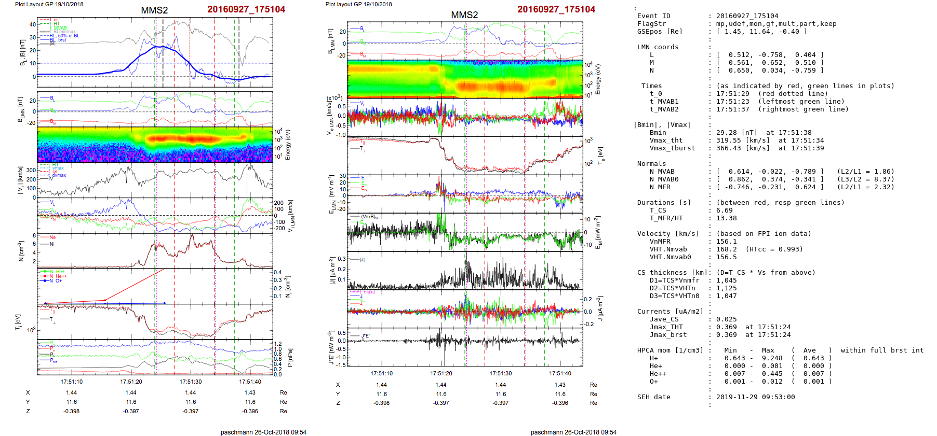
Task: Click the J*E' panel at the bottom of right plot
Action: (x=465, y=347)
